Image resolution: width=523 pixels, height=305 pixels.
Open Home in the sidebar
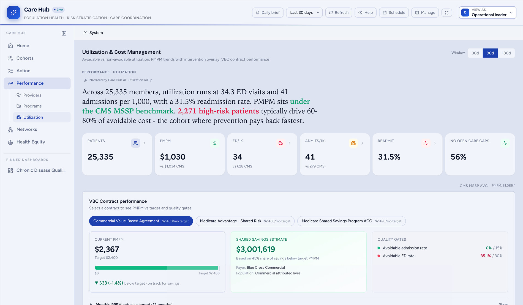[37, 46]
